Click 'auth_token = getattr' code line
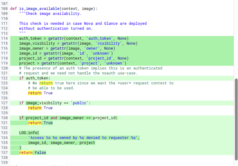The width and height of the screenshot is (238, 166). pos(74,38)
